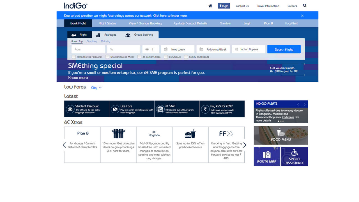
Task: Switch to the Flight booking tab
Action: pos(80,35)
